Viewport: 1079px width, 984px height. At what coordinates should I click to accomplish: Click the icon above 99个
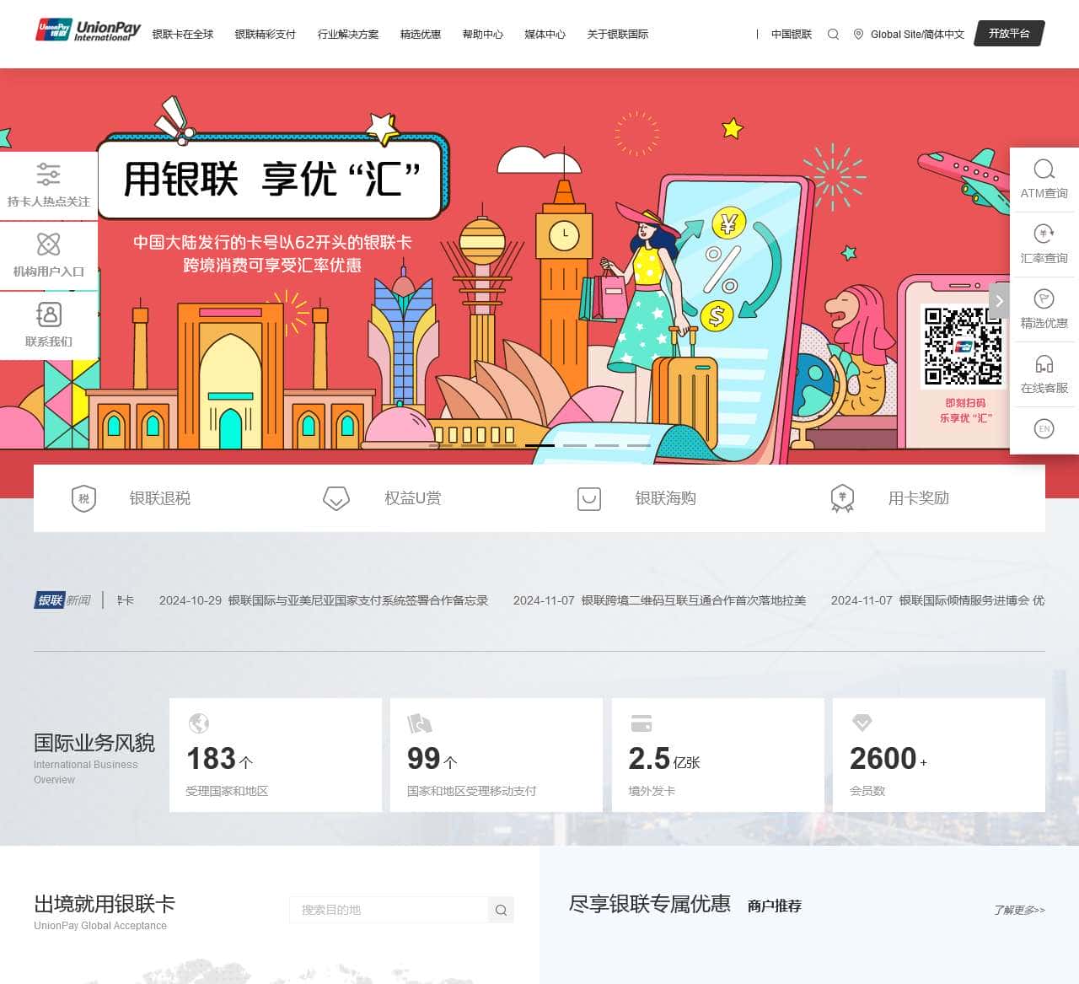pyautogui.click(x=419, y=723)
